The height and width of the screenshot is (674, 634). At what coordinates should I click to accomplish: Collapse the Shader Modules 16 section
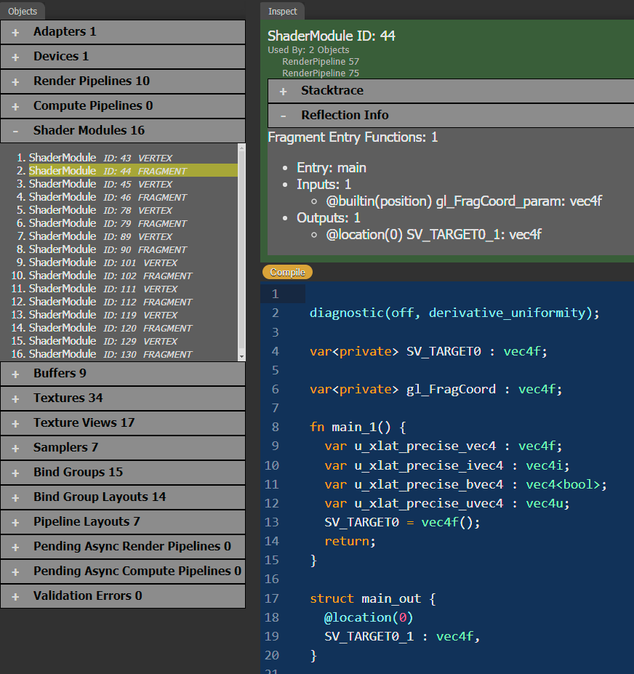tap(123, 130)
